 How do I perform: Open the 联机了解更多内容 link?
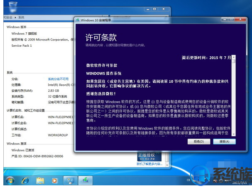(149, 164)
